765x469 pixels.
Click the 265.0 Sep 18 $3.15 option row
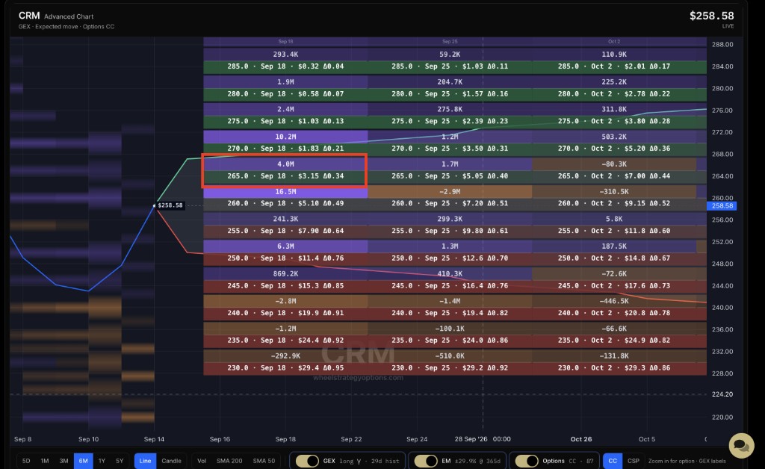click(285, 176)
